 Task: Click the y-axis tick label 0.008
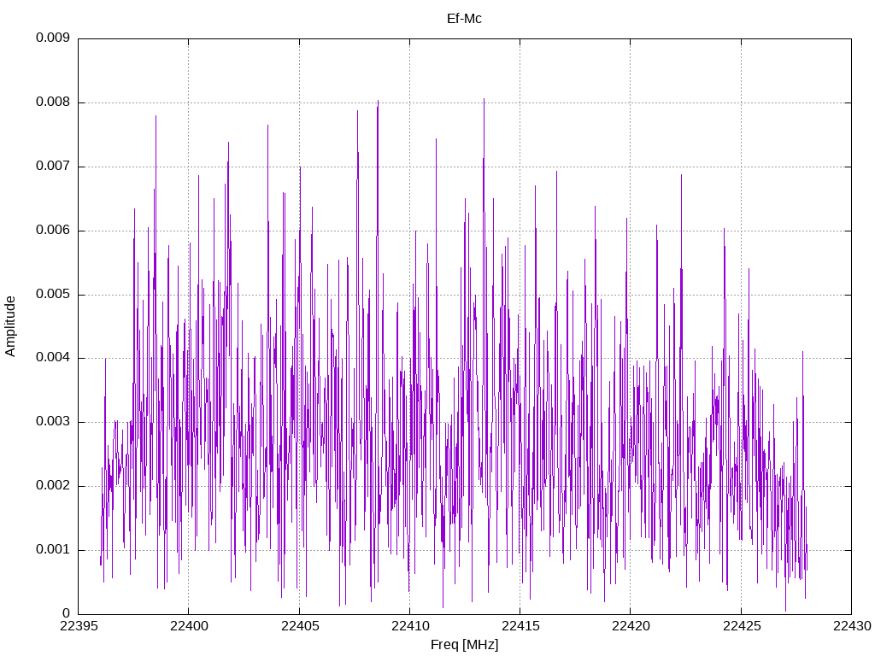tap(53, 102)
